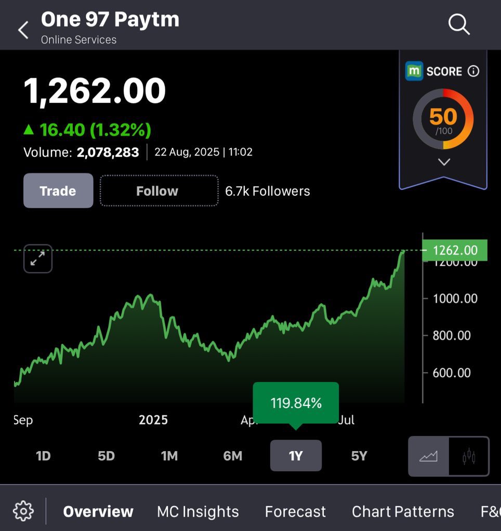Image resolution: width=501 pixels, height=531 pixels.
Task: Open the MC Insights tab
Action: pyautogui.click(x=197, y=511)
